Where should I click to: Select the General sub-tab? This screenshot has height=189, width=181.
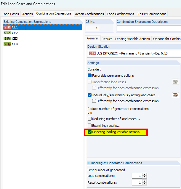93,38
